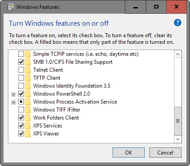Click the Cancel button

pyautogui.click(x=165, y=153)
